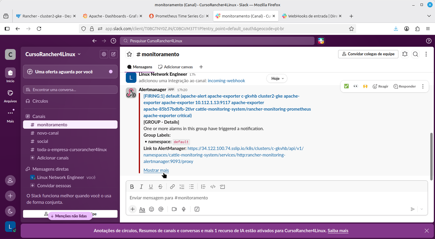Star the monitoramento channel
435x239 pixels.
[129, 54]
